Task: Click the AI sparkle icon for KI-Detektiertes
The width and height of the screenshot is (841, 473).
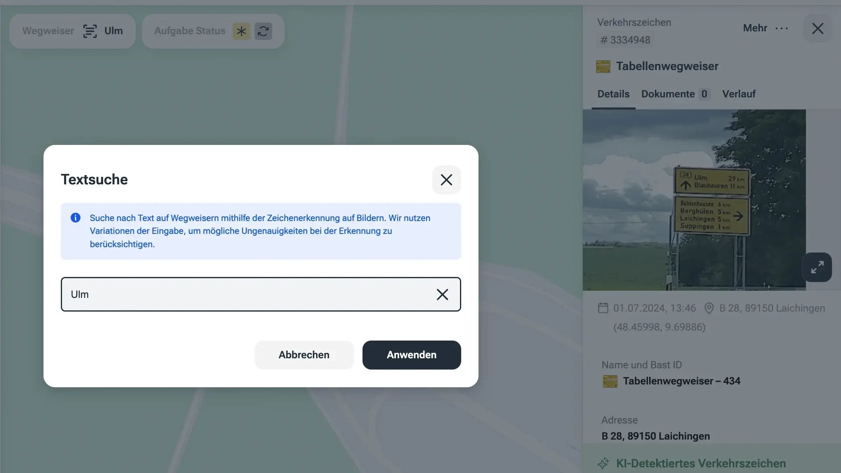Action: point(603,463)
